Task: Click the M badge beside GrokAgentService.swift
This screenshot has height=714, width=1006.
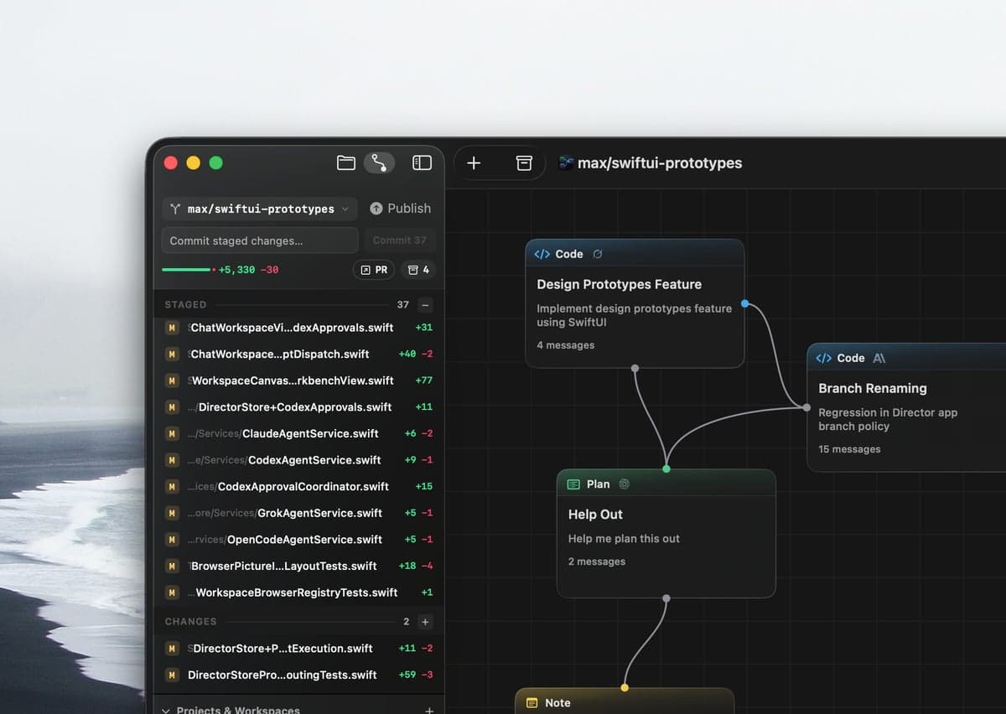Action: (172, 513)
